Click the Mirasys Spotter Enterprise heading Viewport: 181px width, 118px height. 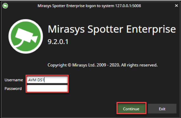[x=112, y=29]
